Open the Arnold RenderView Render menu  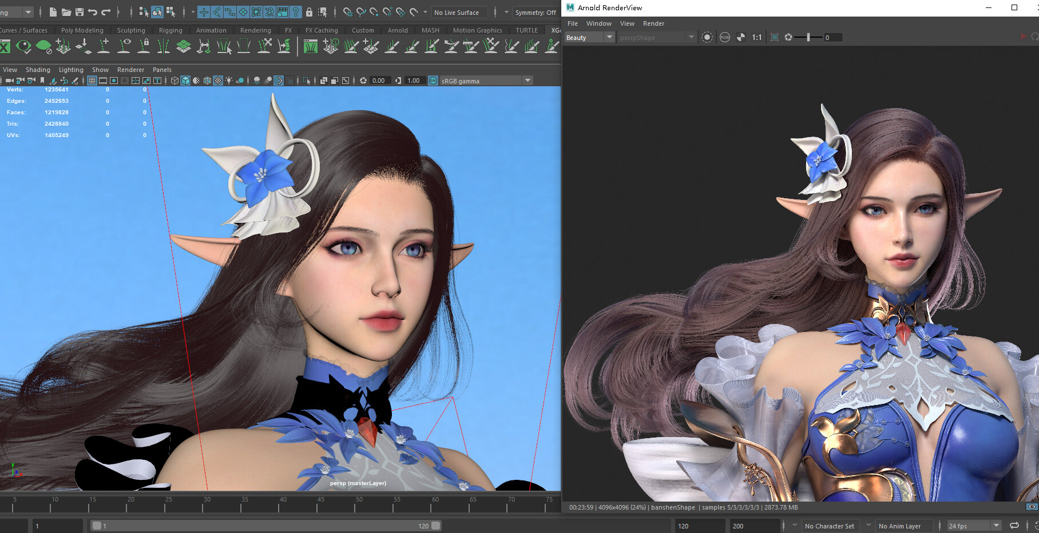click(653, 23)
